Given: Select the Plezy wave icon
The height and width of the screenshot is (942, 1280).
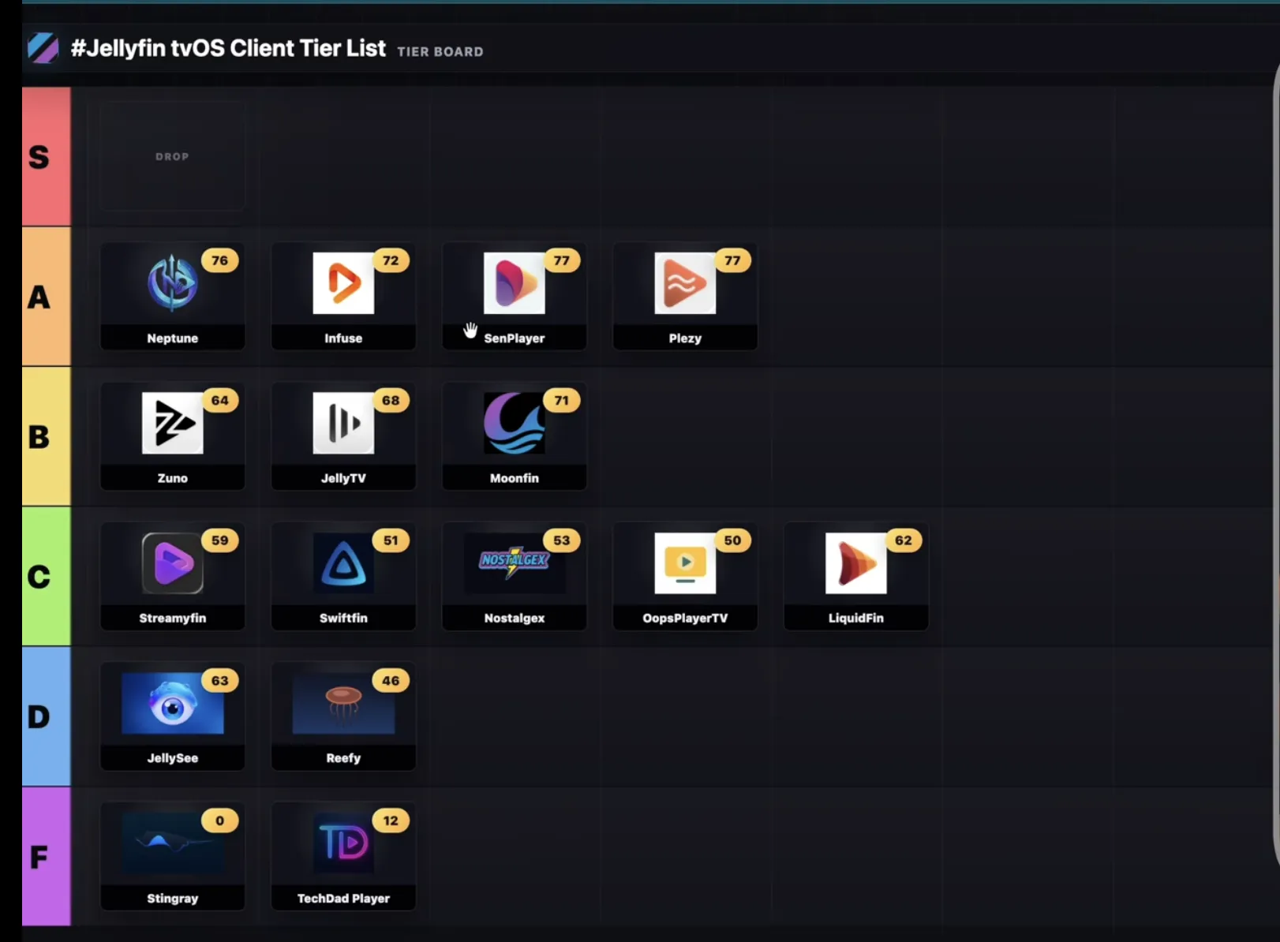Looking at the screenshot, I should tap(685, 283).
